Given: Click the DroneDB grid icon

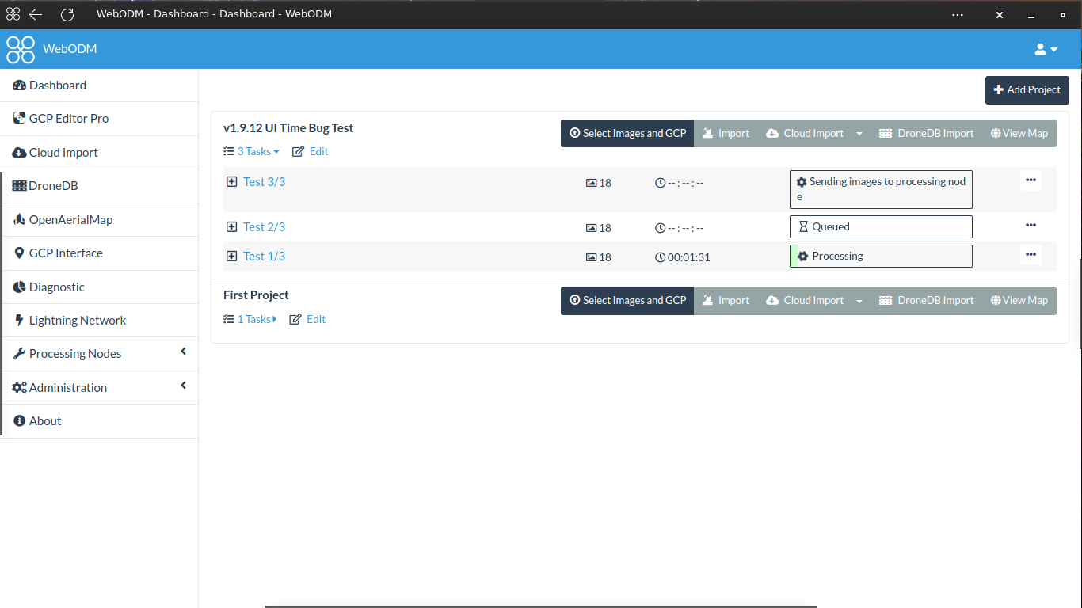Looking at the screenshot, I should 17,185.
